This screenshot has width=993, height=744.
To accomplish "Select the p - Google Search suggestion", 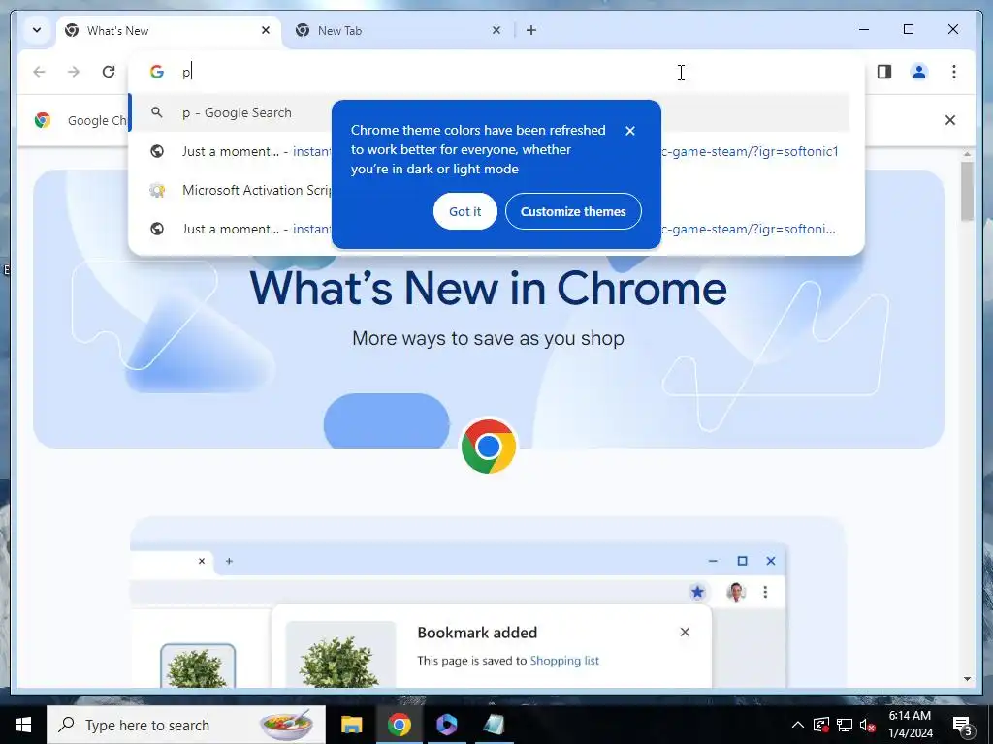I will pos(489,112).
